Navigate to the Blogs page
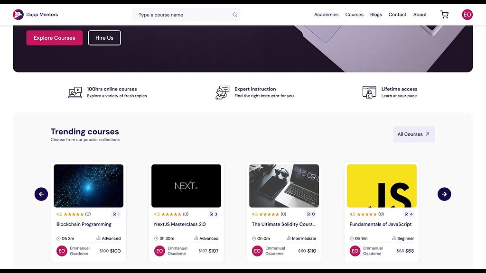Image resolution: width=486 pixels, height=273 pixels. point(376,15)
